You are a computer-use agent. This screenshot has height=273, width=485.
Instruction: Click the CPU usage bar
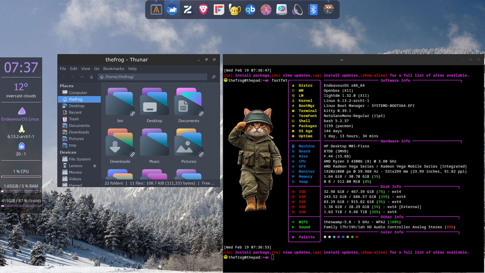tap(21, 176)
